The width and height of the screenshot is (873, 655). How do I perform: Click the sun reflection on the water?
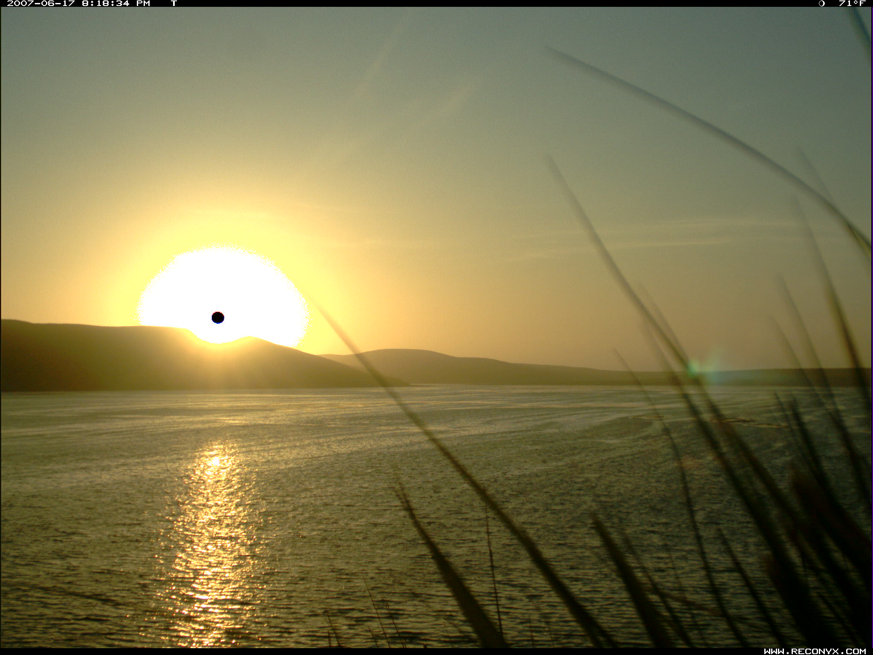point(213,533)
